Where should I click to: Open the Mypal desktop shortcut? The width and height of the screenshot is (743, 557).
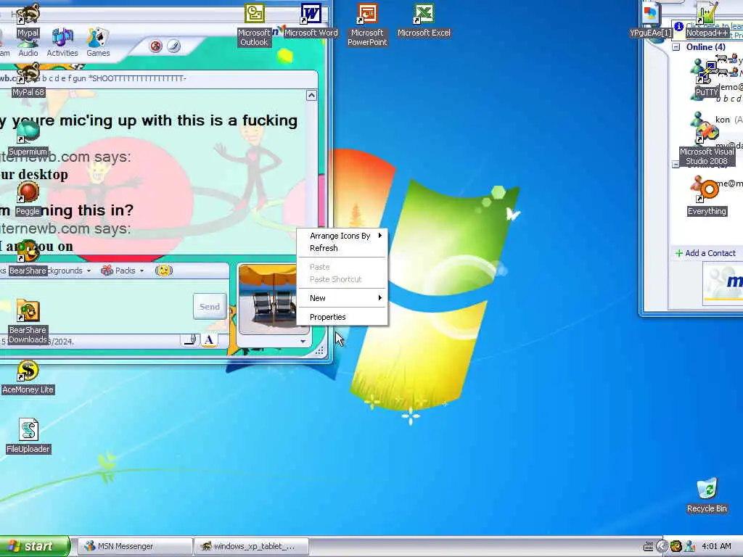(x=28, y=20)
